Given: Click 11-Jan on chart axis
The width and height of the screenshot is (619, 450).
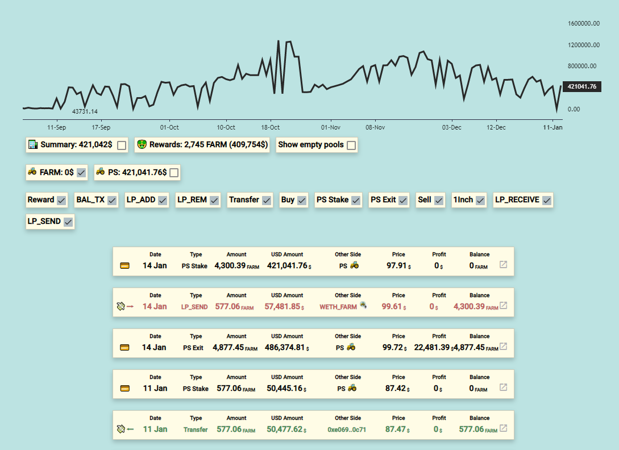Looking at the screenshot, I should pyautogui.click(x=552, y=127).
